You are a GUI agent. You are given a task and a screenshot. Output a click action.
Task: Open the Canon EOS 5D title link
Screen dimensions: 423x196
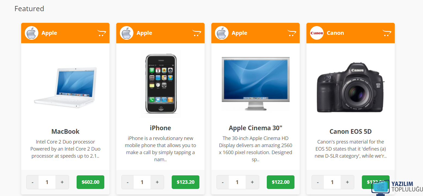point(350,132)
